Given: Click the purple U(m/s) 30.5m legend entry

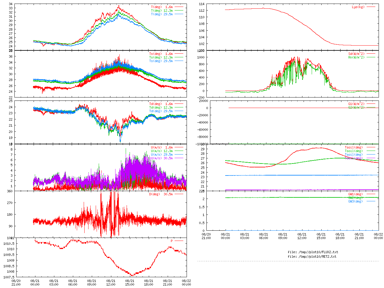Looking at the screenshot, I should (167, 158).
